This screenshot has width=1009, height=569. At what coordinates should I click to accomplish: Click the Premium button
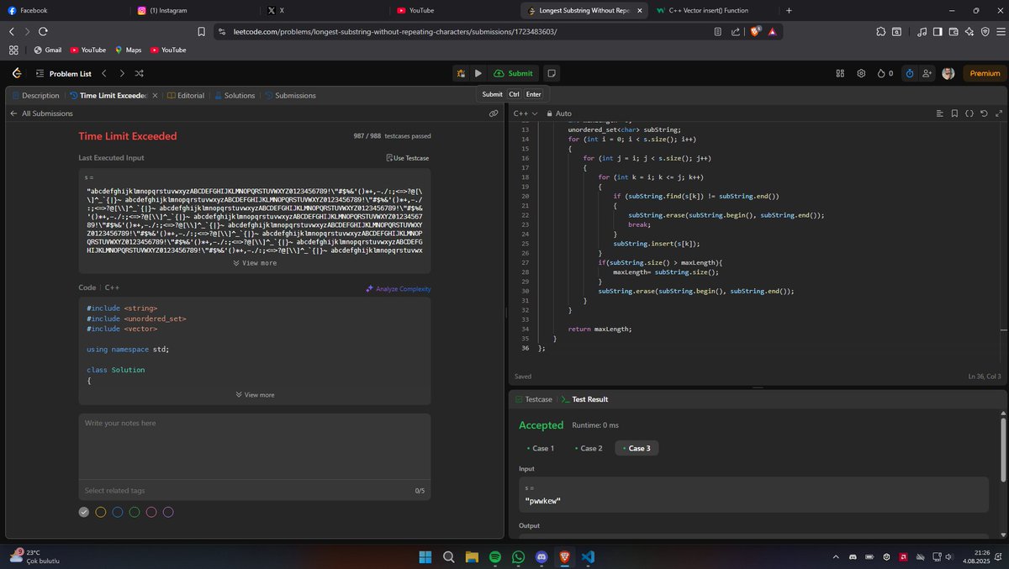pos(985,73)
